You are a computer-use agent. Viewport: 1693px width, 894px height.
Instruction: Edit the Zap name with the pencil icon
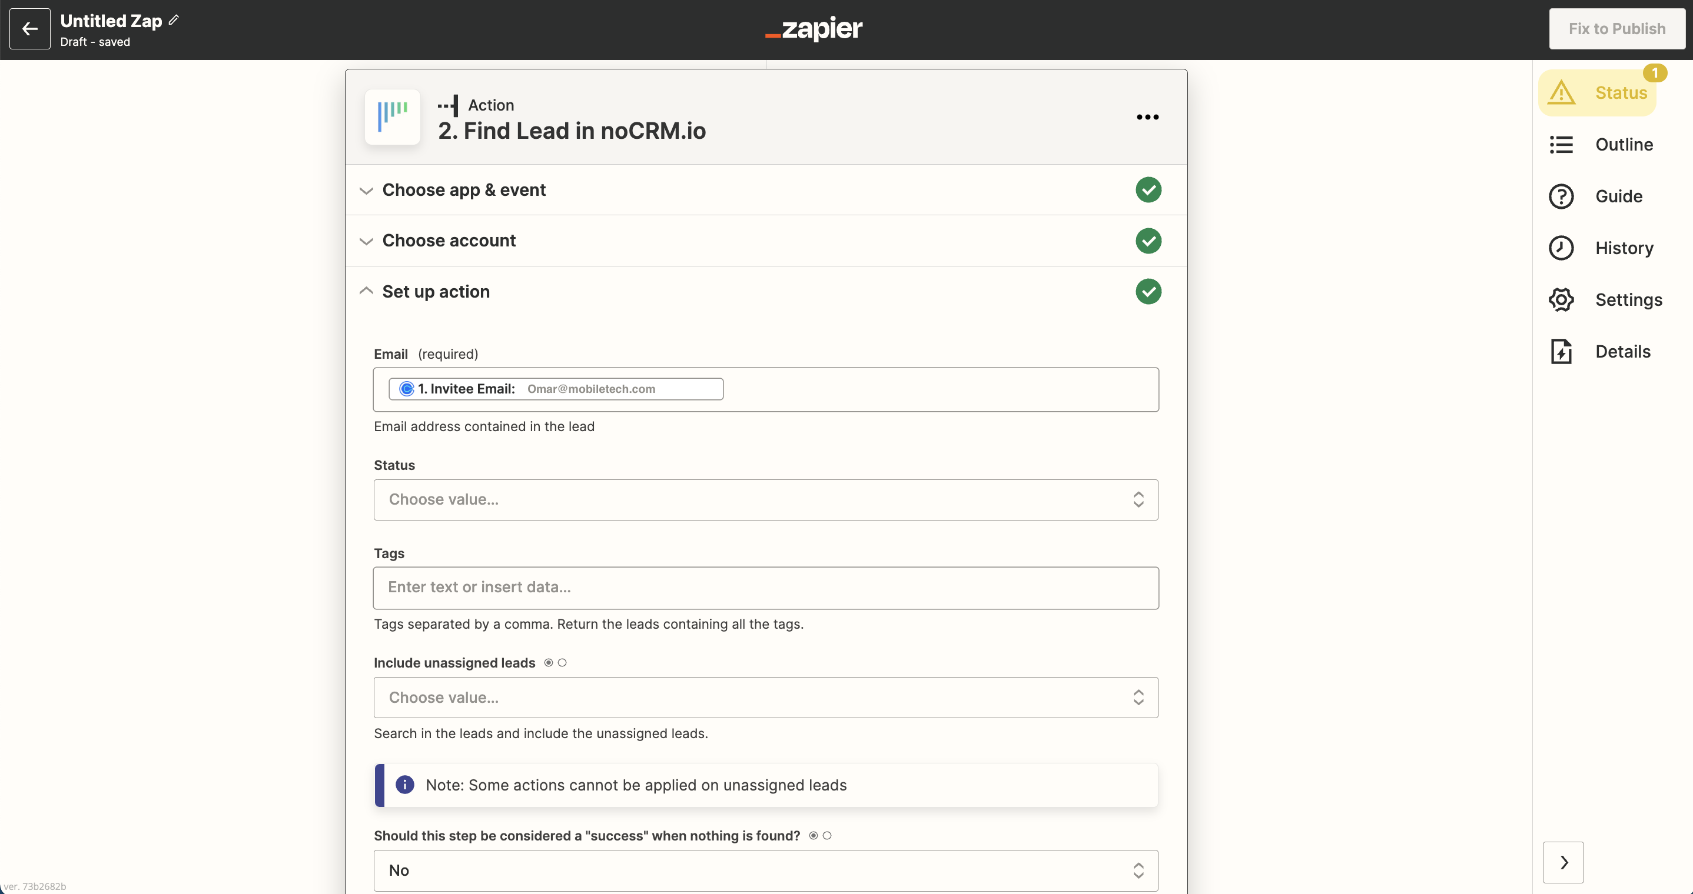point(174,21)
